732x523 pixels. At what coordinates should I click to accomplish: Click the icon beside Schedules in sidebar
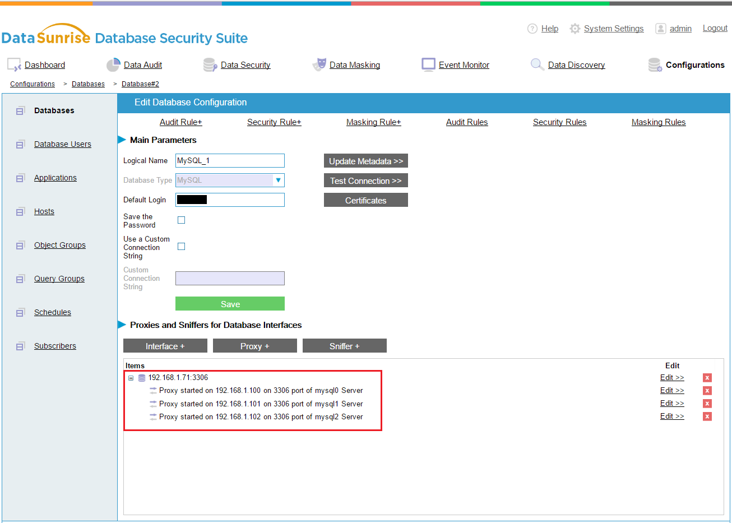click(20, 312)
